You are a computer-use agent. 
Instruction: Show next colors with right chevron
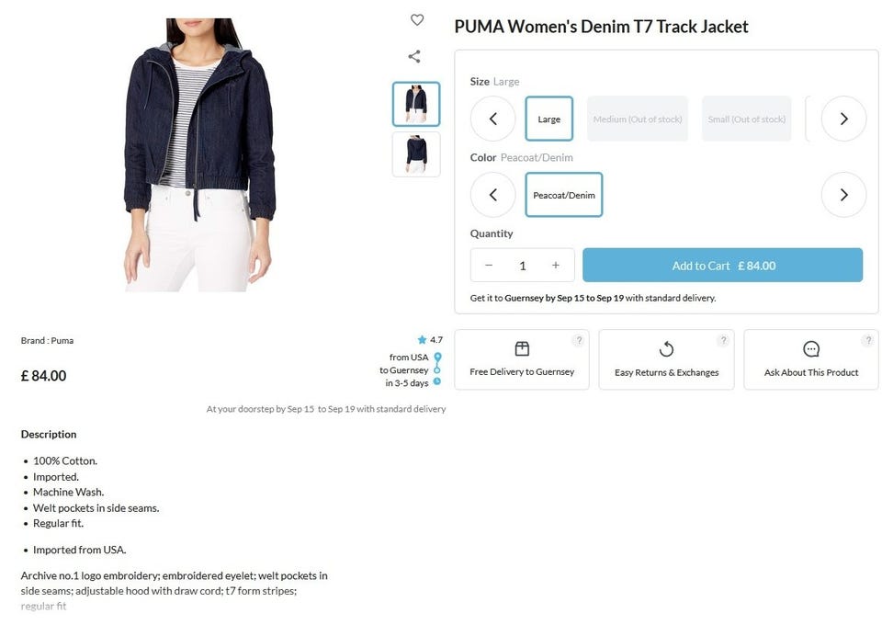tap(843, 195)
